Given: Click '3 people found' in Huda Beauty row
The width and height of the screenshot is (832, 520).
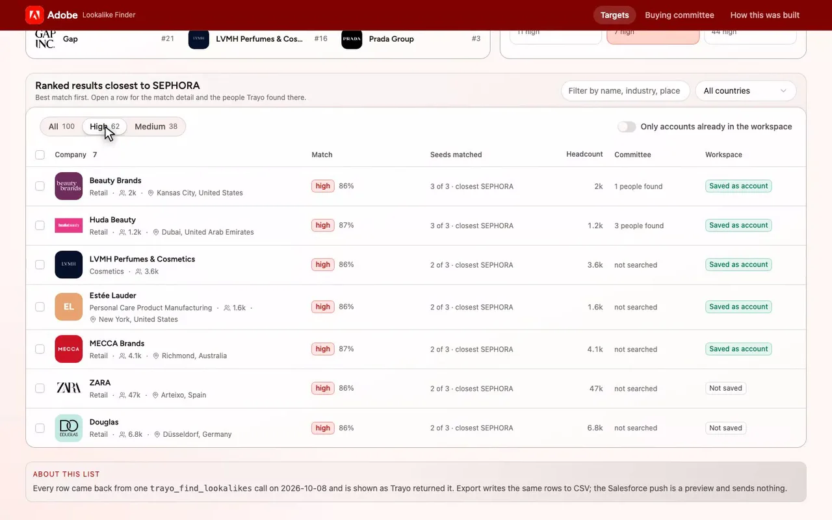Looking at the screenshot, I should click(639, 226).
